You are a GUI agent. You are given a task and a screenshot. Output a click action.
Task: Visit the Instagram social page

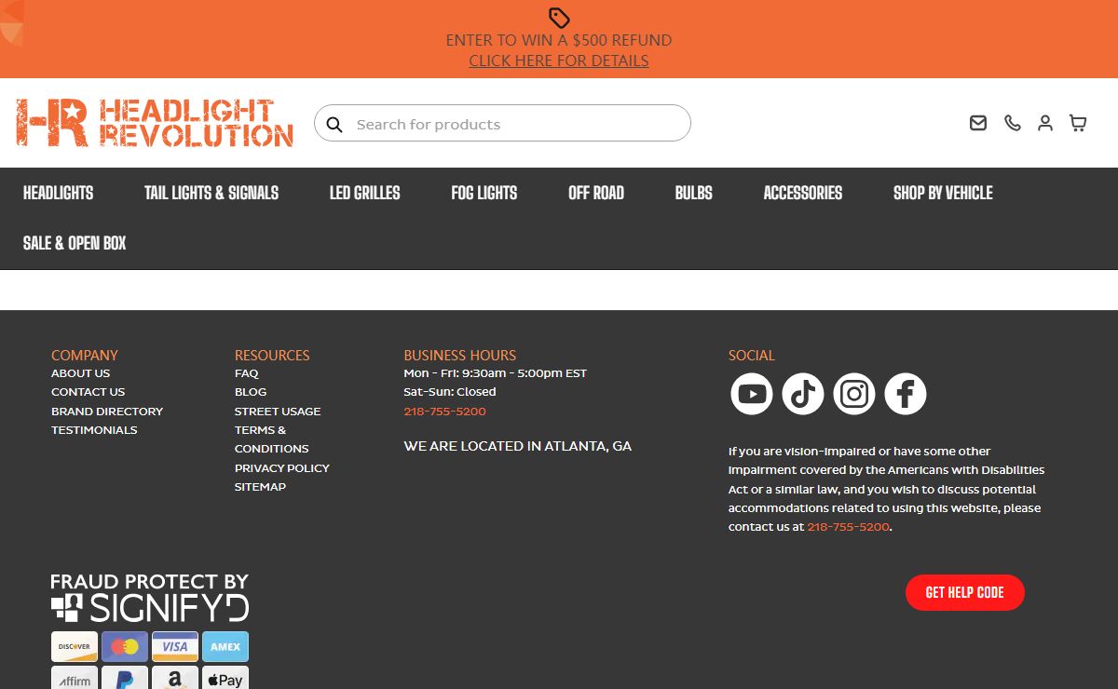(854, 394)
